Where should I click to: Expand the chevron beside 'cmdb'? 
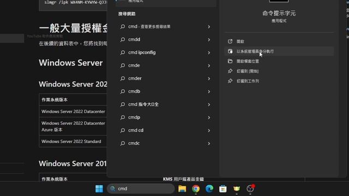click(209, 91)
